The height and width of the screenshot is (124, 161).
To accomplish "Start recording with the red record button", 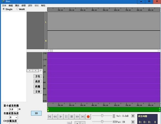I will coord(88,117).
